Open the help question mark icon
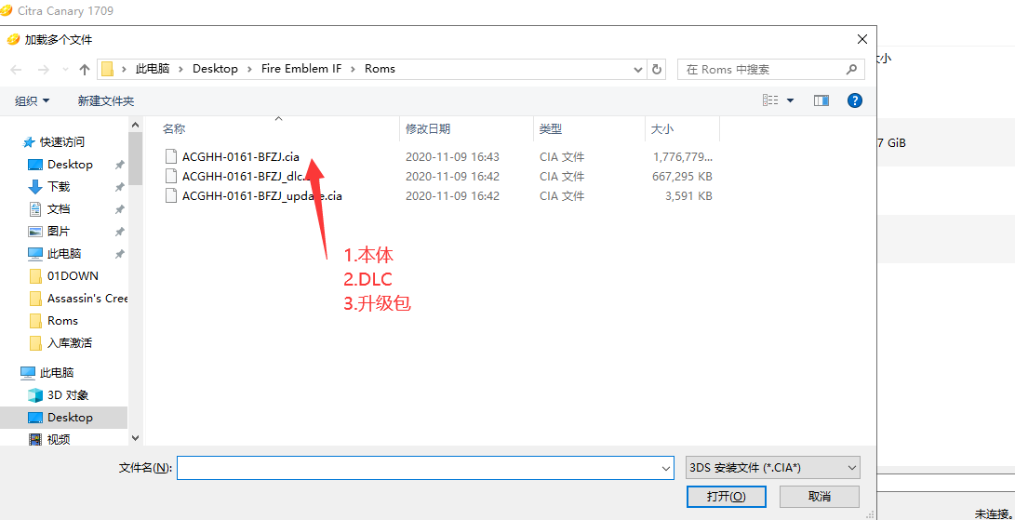 pos(854,100)
